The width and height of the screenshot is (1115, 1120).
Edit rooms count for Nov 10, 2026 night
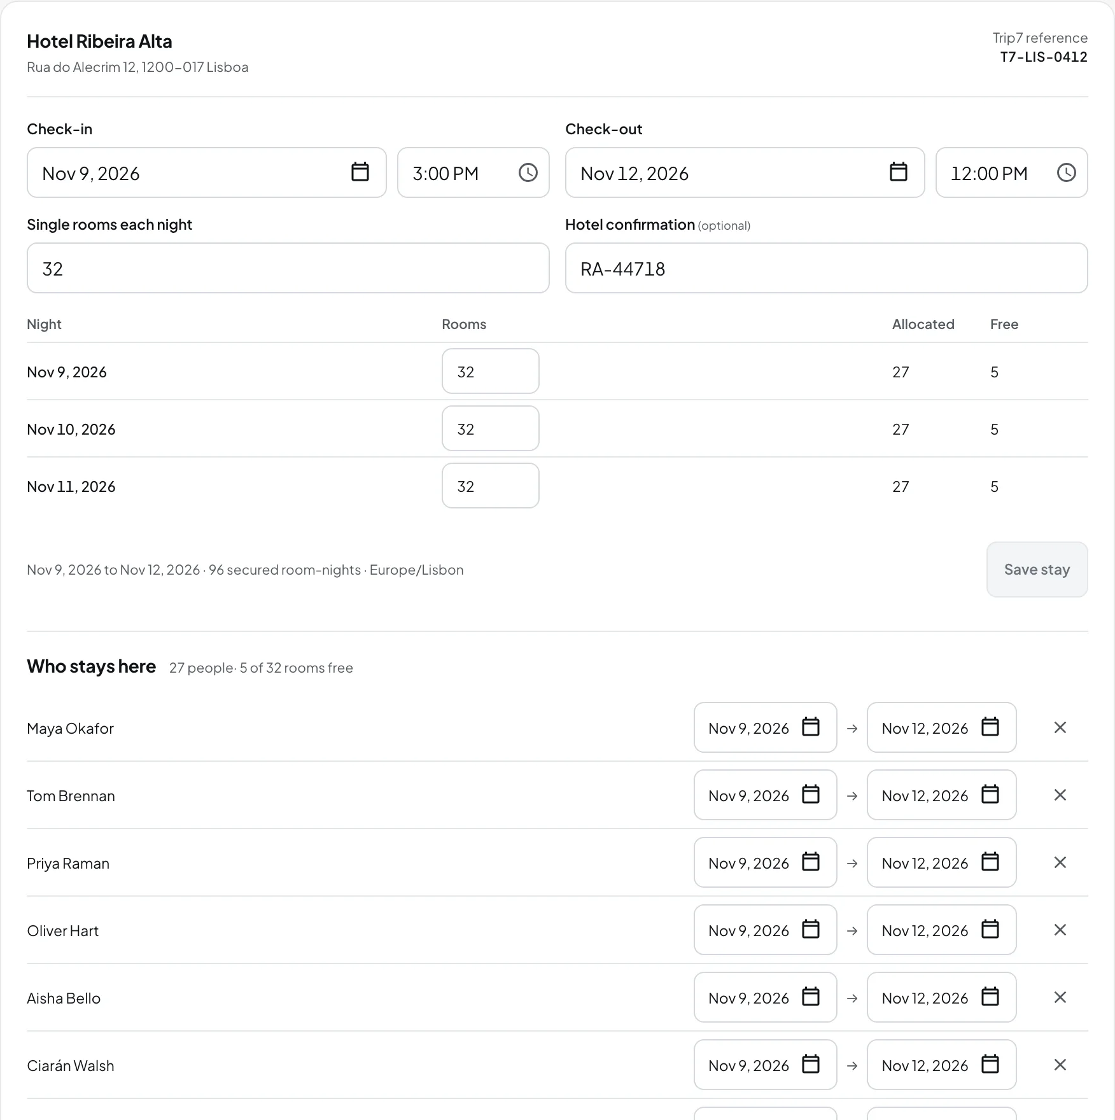(491, 428)
